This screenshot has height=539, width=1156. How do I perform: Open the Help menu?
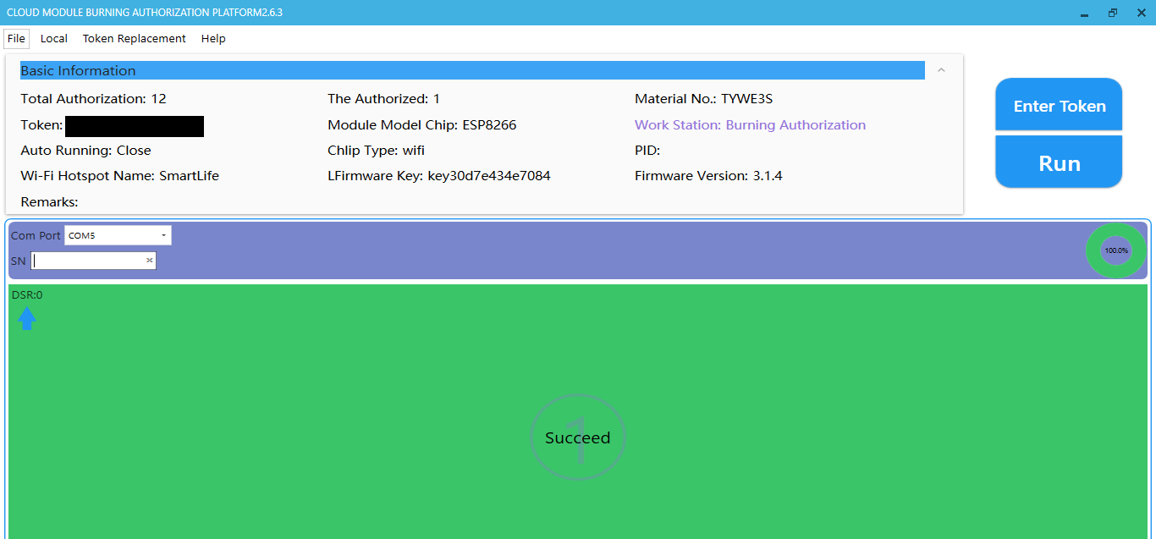[213, 39]
